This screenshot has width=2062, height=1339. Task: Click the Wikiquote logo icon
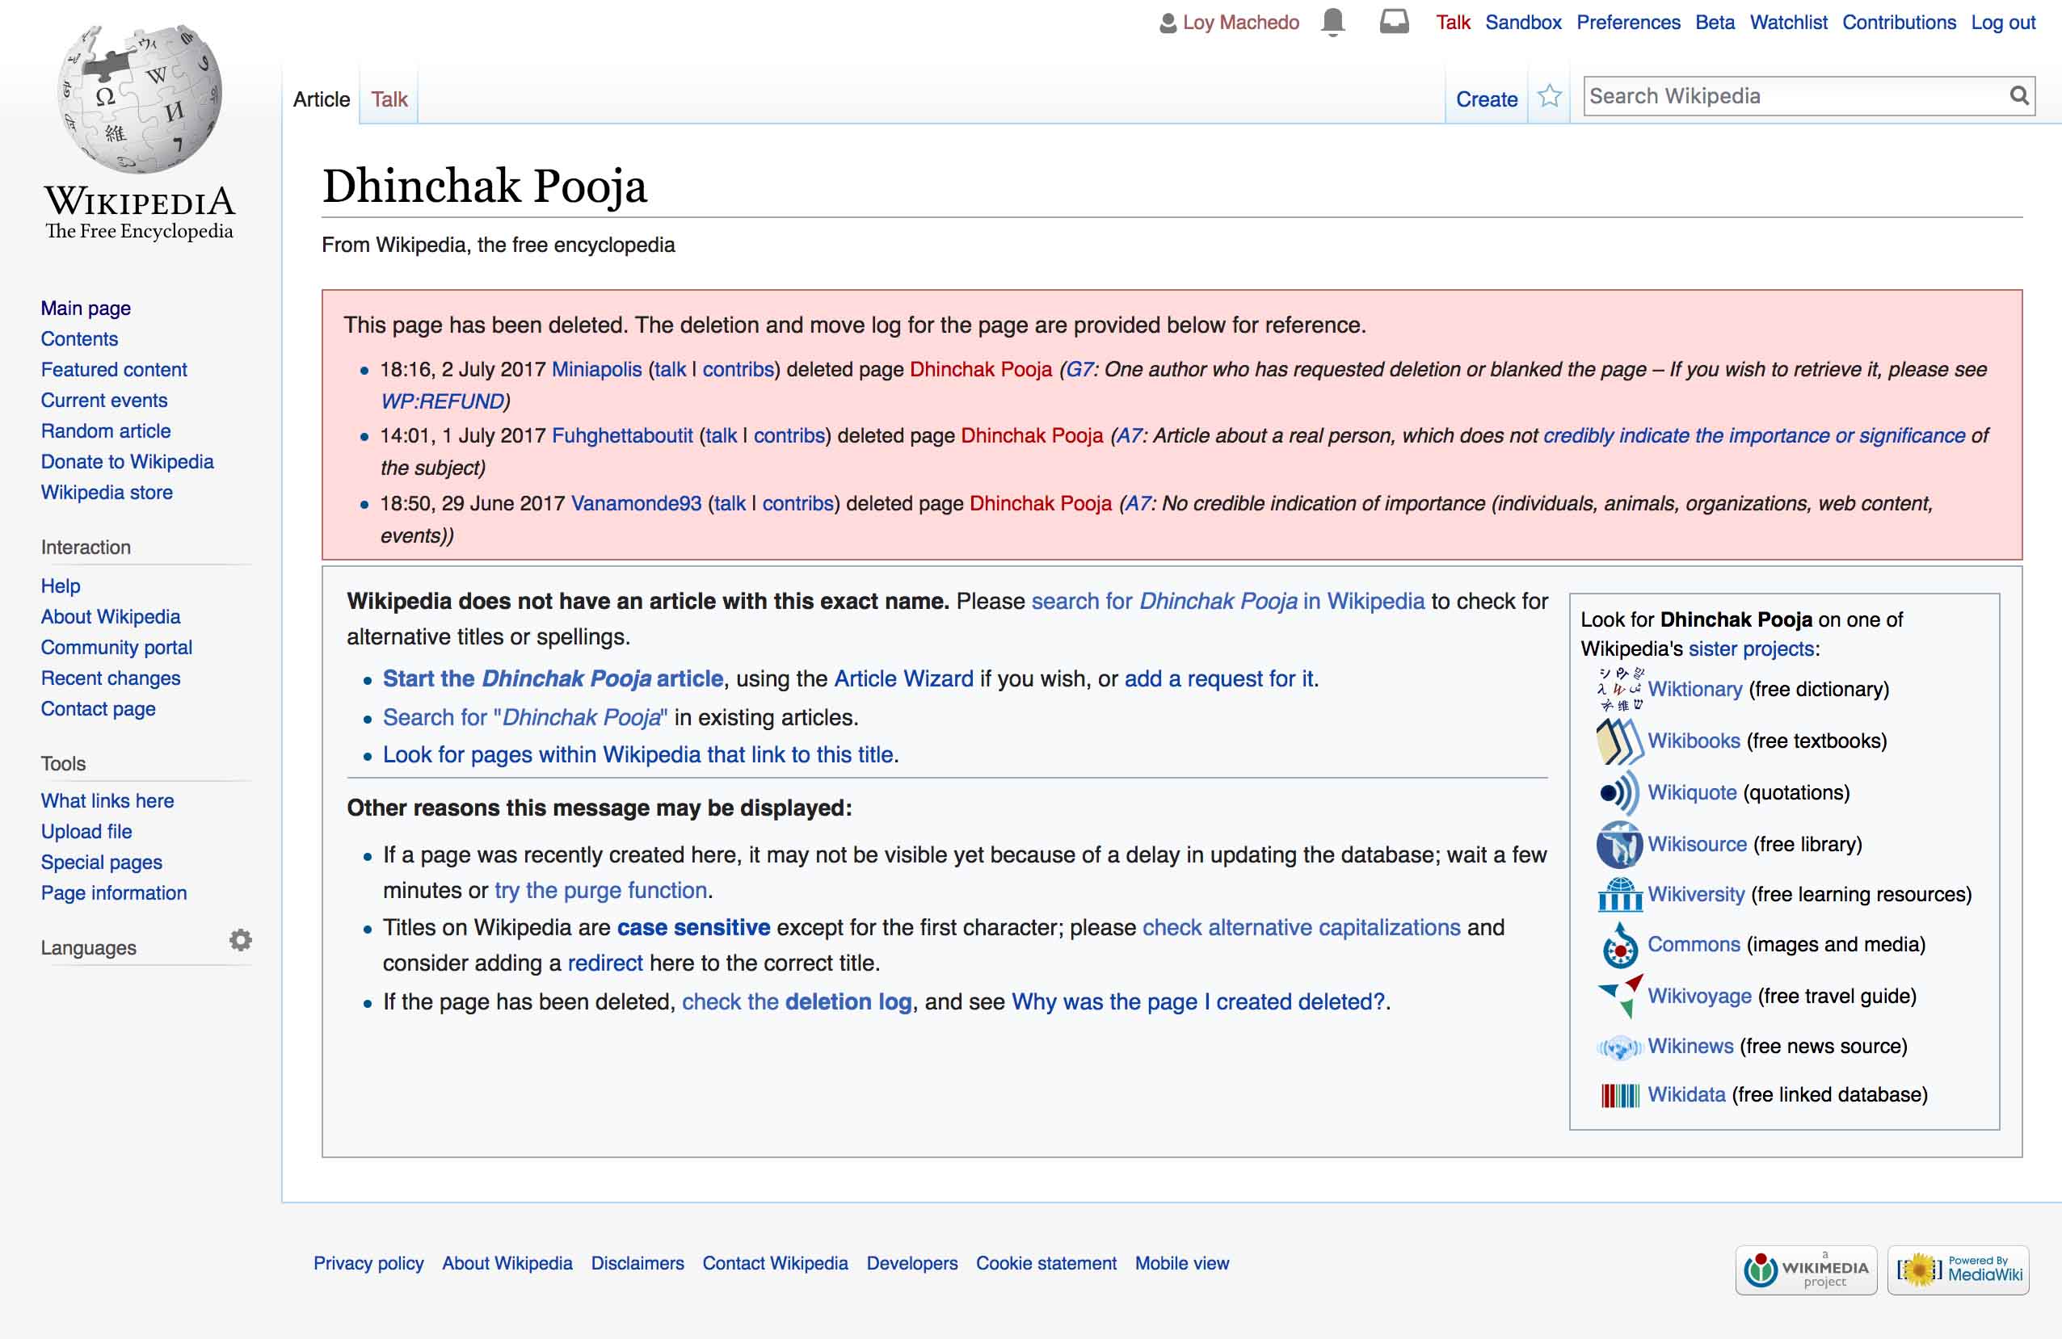pyautogui.click(x=1619, y=792)
